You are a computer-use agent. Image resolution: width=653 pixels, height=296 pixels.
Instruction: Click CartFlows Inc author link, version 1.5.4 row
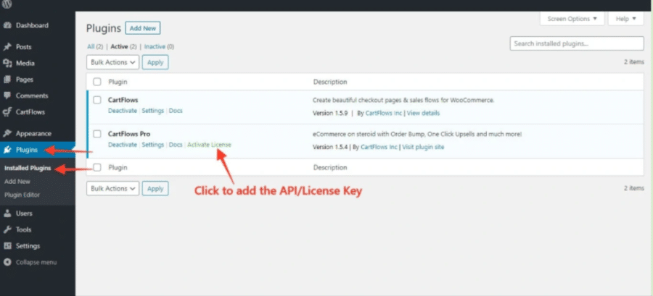click(x=379, y=147)
